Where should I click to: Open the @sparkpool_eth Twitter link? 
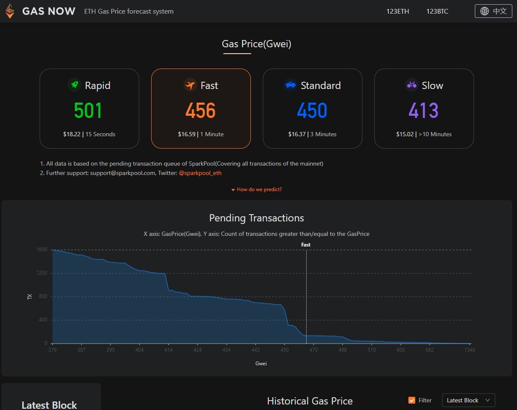pyautogui.click(x=200, y=173)
